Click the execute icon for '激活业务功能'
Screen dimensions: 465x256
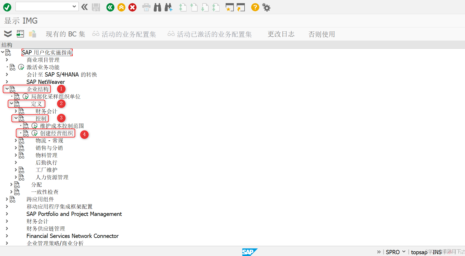[21, 67]
